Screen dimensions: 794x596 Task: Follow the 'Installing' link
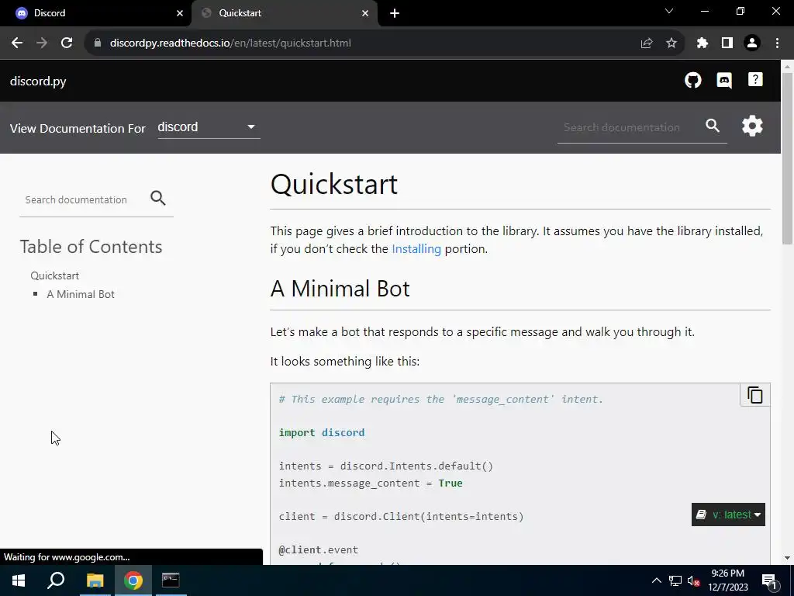[x=416, y=249]
